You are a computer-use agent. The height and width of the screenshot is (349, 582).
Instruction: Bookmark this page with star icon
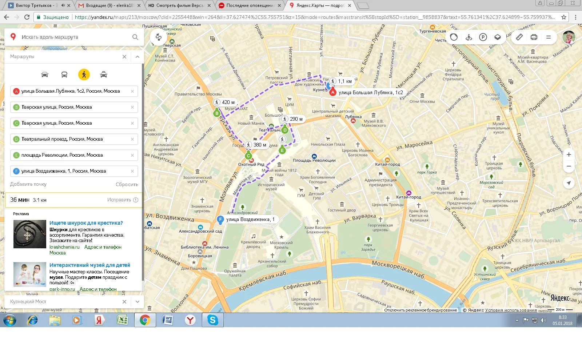pyautogui.click(x=564, y=17)
